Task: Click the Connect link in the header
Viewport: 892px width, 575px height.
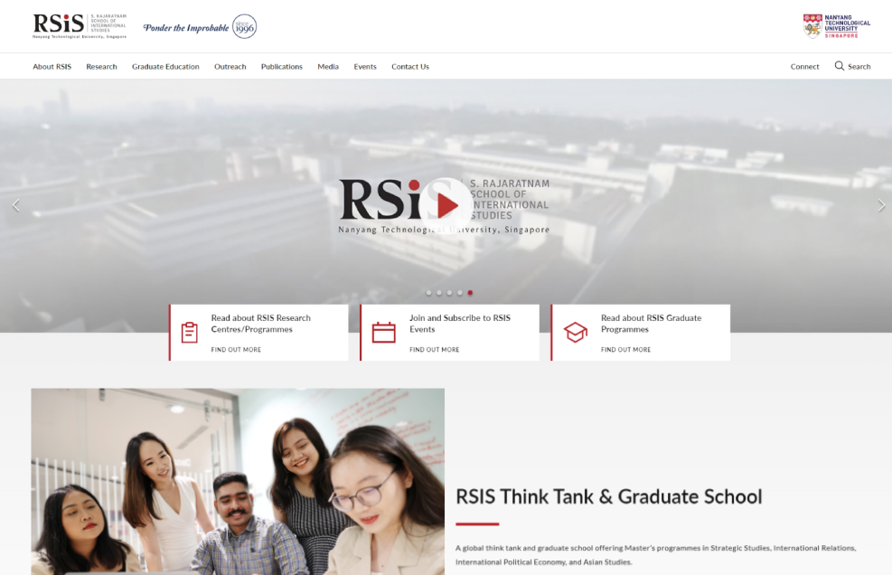Action: point(805,67)
